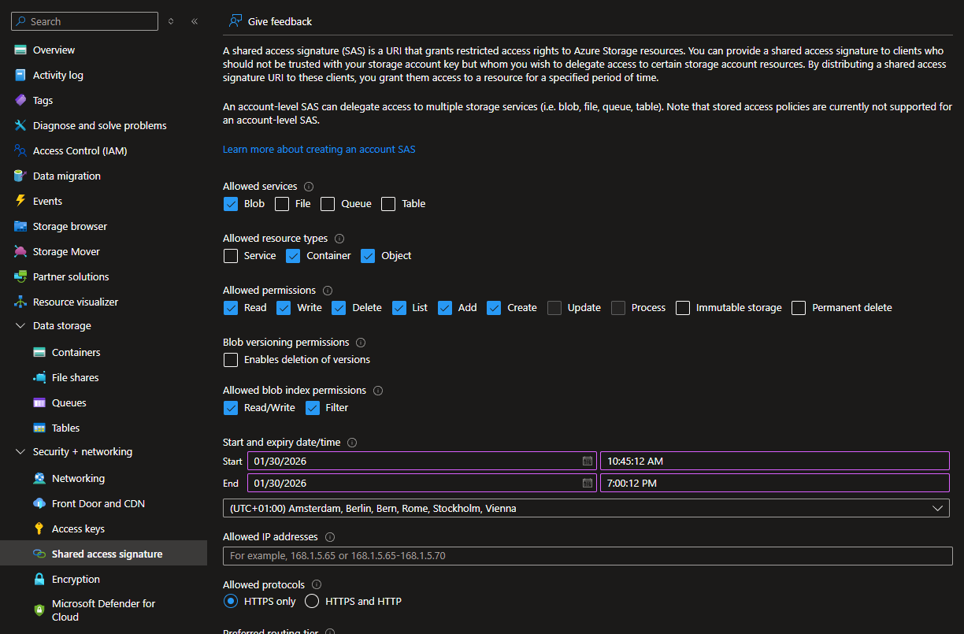Enable the File service checkbox
Screen dimensions: 964x634
point(282,204)
